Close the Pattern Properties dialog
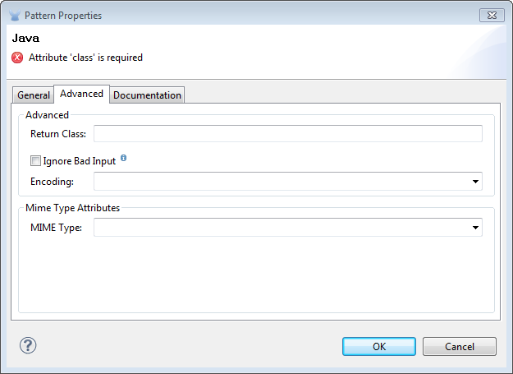The width and height of the screenshot is (513, 374). [x=490, y=15]
